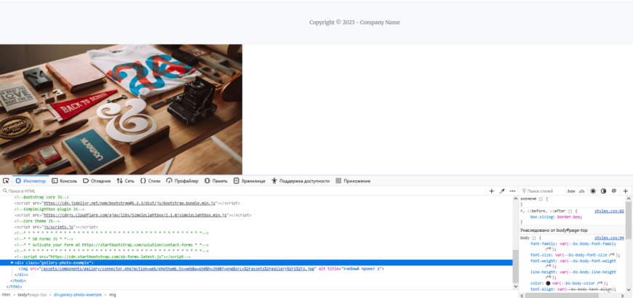Image resolution: width=633 pixels, height=298 pixels.
Task: Select the Core theme JS comment
Action: tap(36, 221)
